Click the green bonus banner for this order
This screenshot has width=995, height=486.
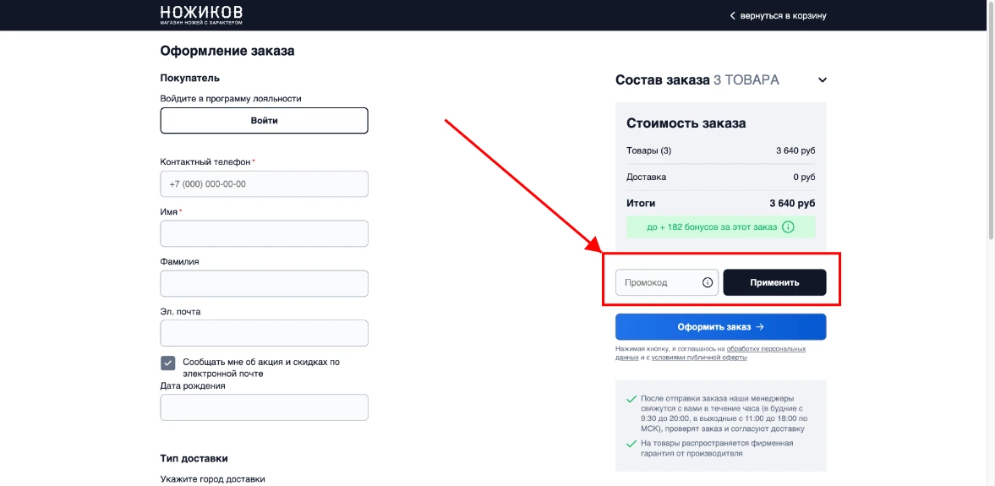click(x=710, y=227)
